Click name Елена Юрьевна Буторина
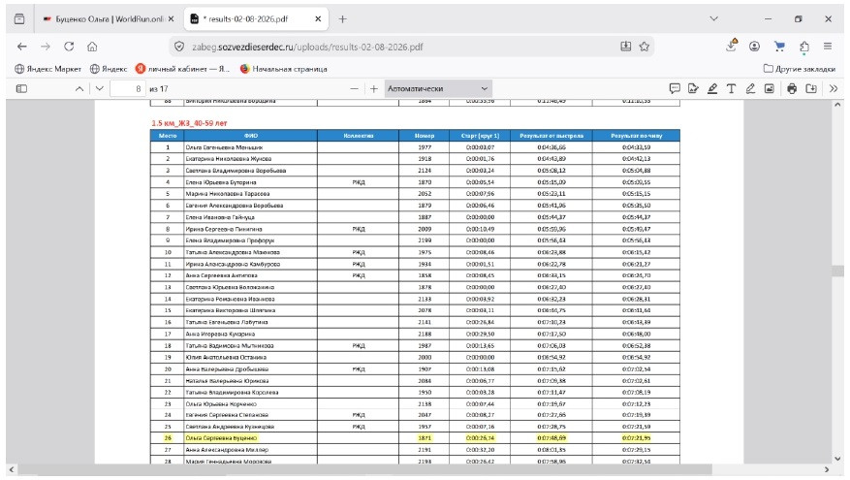Image resolution: width=850 pixels, height=480 pixels. [x=221, y=182]
